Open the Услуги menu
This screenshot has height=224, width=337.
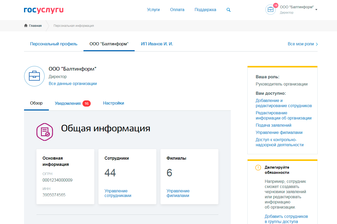(153, 10)
